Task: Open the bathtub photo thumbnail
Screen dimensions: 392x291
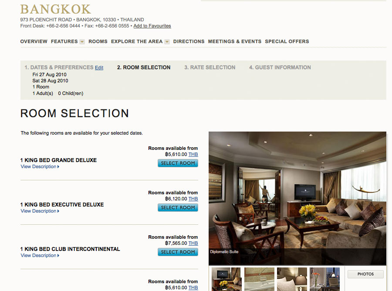Action: [259, 279]
